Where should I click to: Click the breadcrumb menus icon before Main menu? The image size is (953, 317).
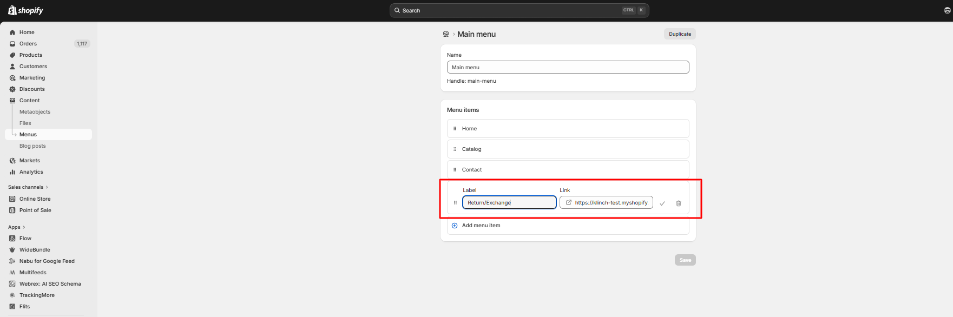click(x=446, y=34)
